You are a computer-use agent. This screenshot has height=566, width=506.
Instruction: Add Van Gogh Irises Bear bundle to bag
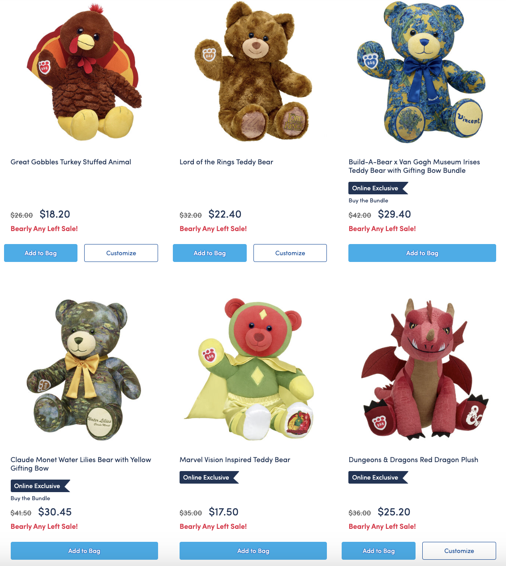422,253
